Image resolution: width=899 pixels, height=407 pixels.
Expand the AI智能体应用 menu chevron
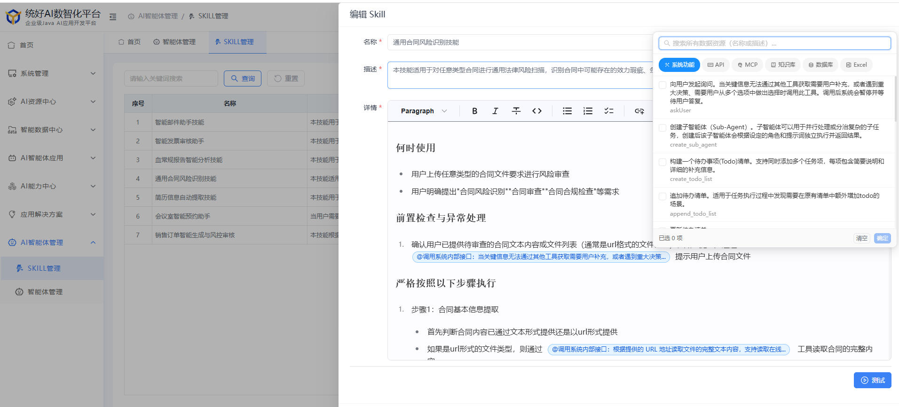[x=93, y=158]
